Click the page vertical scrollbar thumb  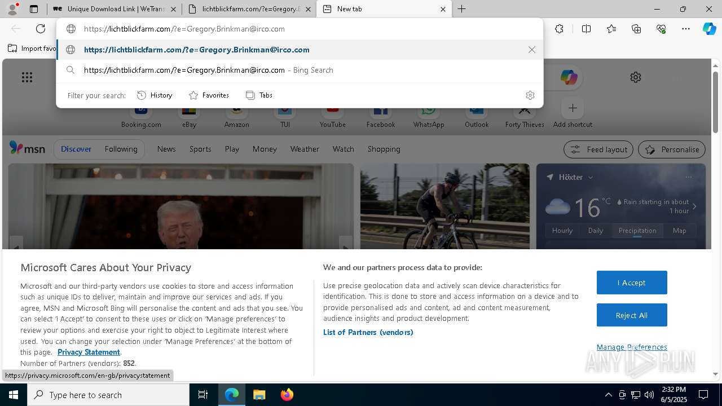(715, 101)
